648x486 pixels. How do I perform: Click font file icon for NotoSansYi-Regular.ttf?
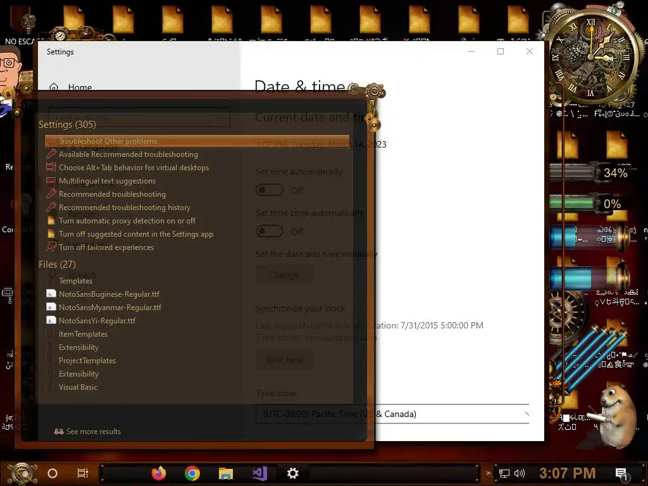pyautogui.click(x=51, y=320)
